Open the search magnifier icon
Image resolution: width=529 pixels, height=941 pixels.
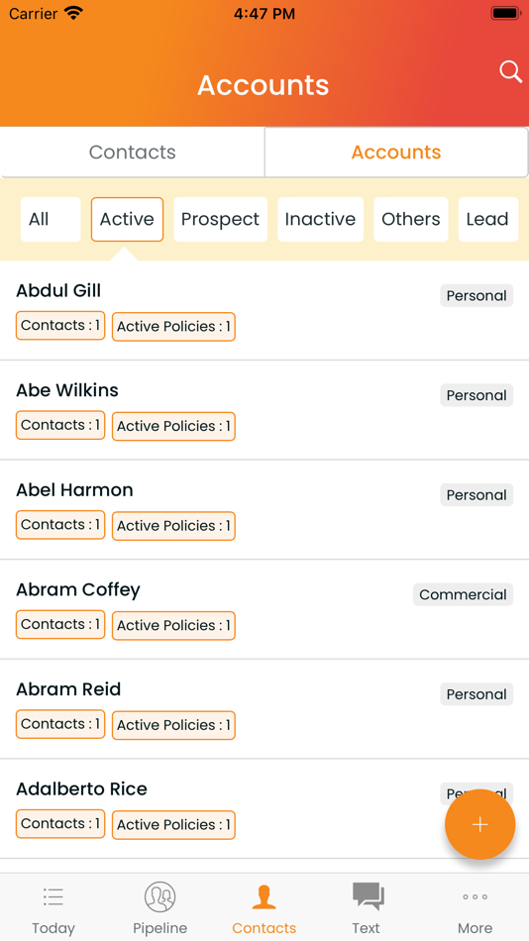pyautogui.click(x=510, y=72)
